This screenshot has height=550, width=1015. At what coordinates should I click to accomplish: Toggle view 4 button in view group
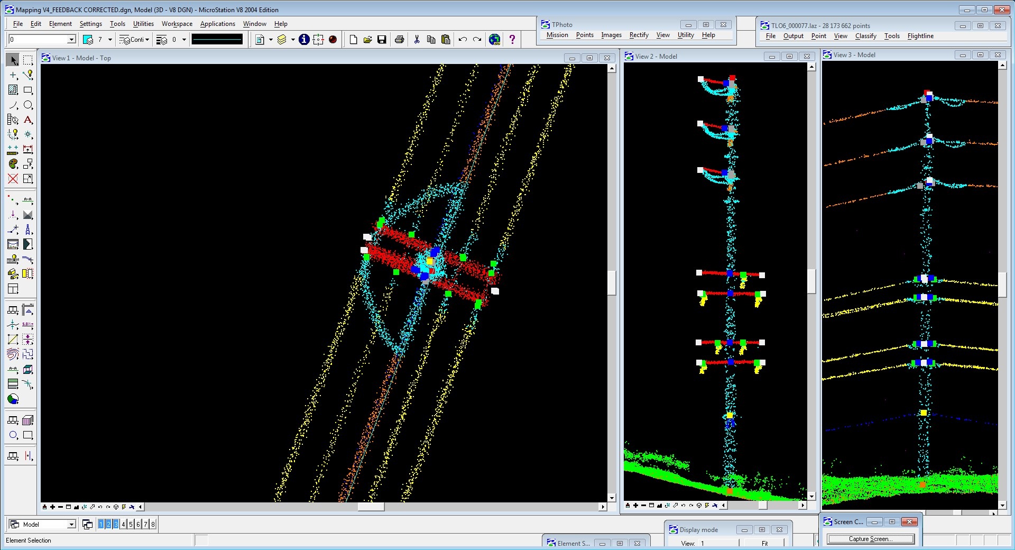click(123, 524)
